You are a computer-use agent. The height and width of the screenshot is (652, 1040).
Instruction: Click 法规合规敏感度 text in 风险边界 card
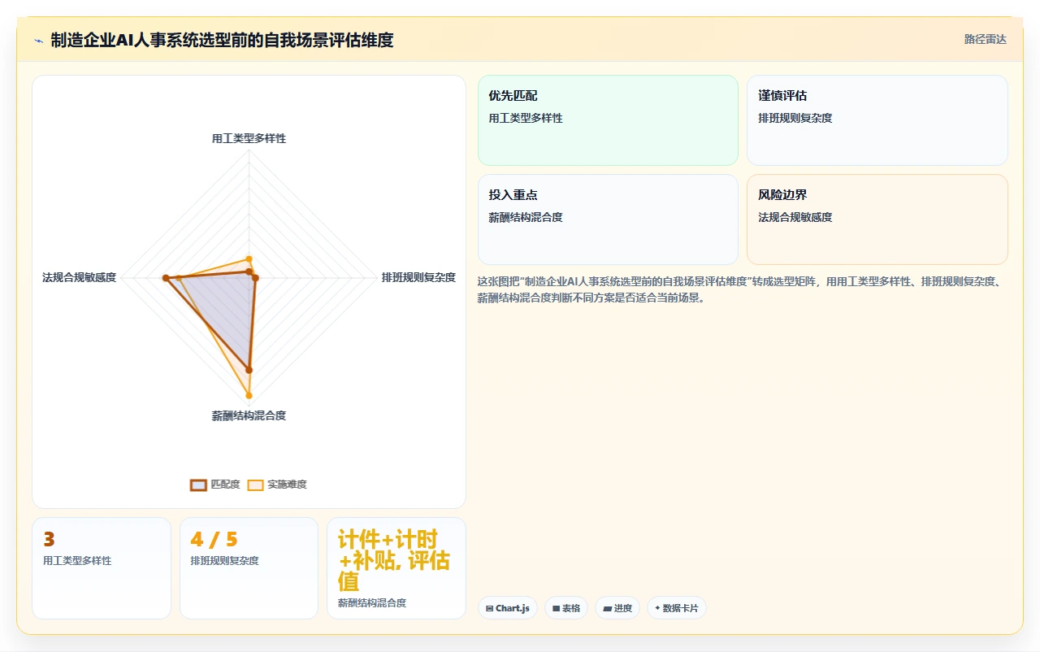[x=795, y=217]
